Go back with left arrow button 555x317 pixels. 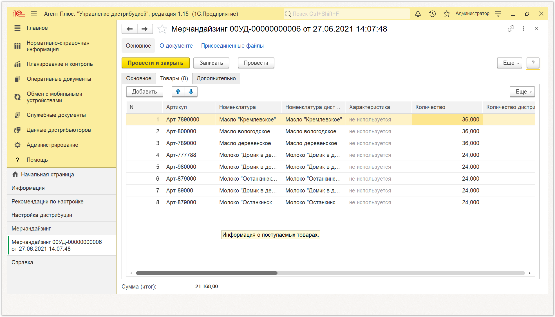pyautogui.click(x=130, y=29)
